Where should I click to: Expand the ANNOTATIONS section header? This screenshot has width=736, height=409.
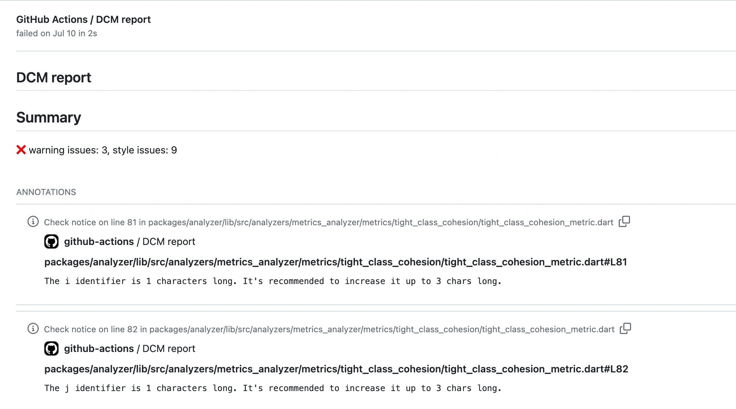point(46,192)
